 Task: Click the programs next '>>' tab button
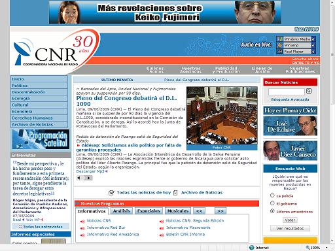(220, 211)
